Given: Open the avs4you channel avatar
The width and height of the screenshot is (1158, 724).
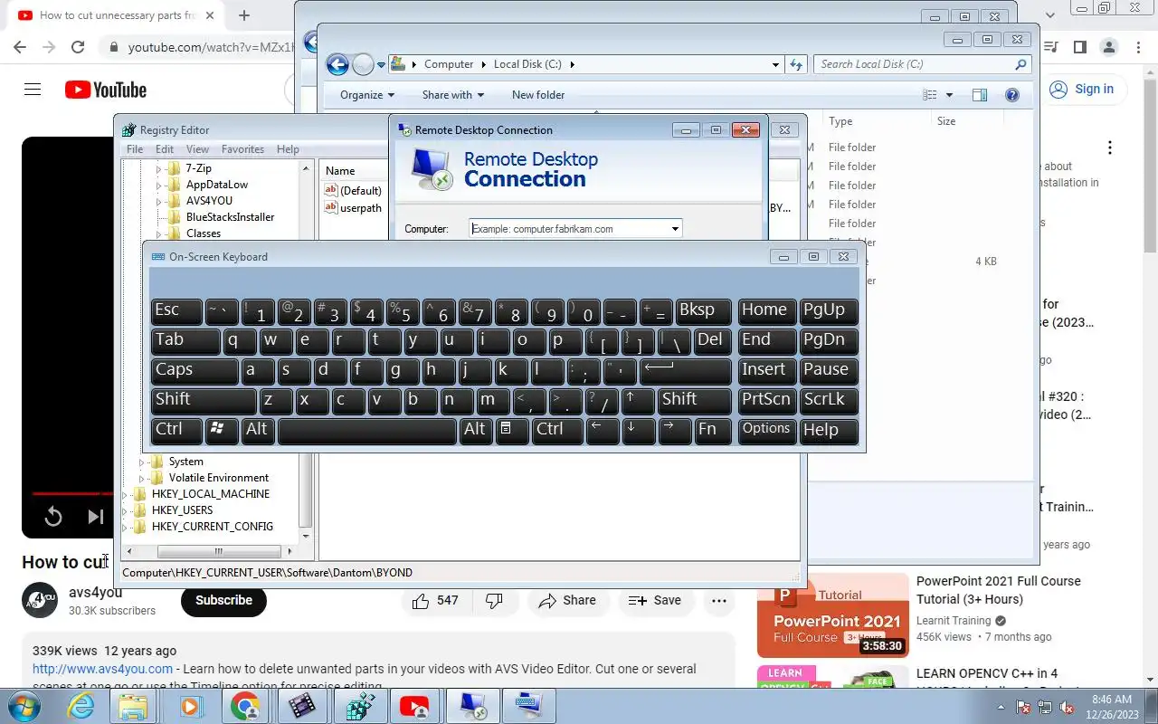Looking at the screenshot, I should 40,600.
